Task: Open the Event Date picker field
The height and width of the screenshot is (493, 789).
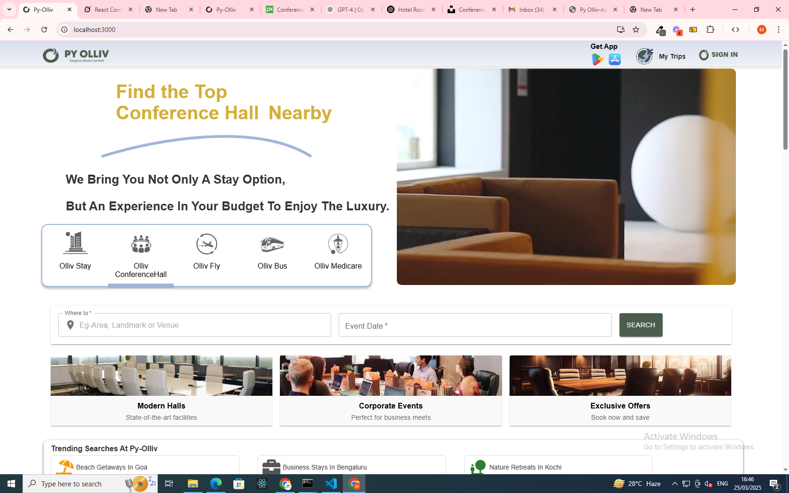Action: pos(474,325)
